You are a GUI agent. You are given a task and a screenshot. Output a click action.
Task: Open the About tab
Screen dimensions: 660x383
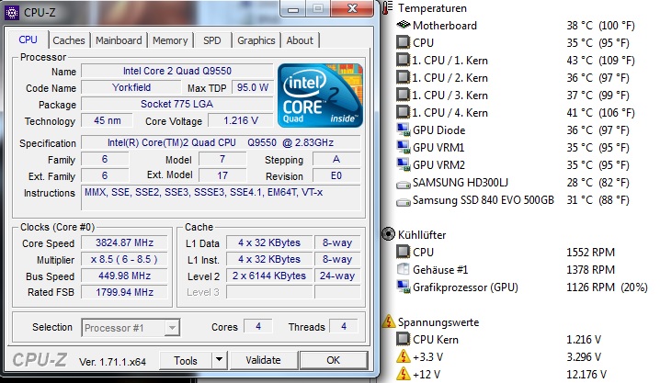(300, 40)
